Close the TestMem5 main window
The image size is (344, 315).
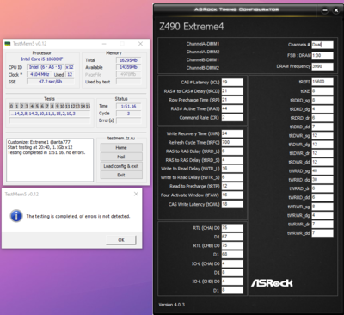(140, 44)
